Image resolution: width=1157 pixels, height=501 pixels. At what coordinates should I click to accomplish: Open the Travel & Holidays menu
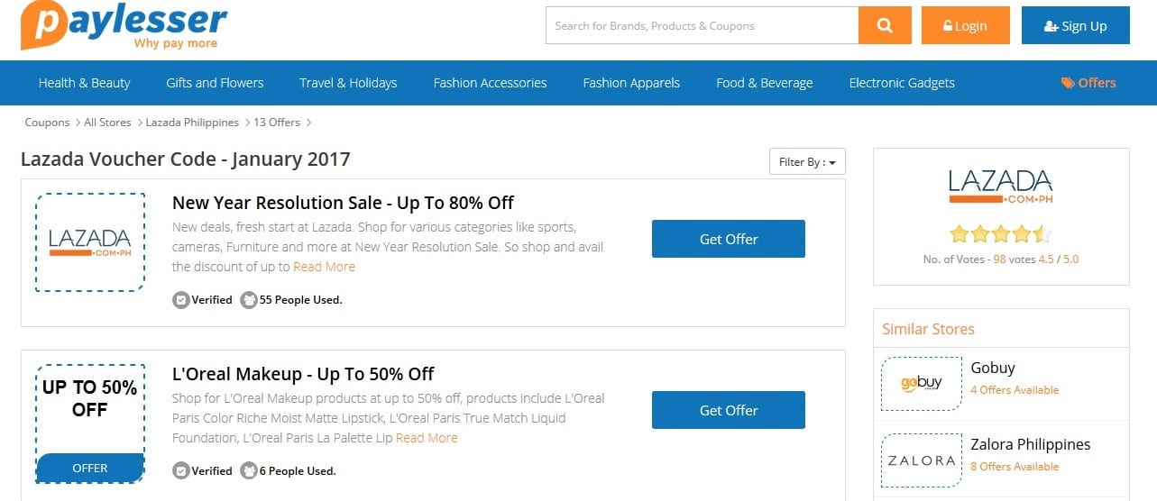click(348, 83)
